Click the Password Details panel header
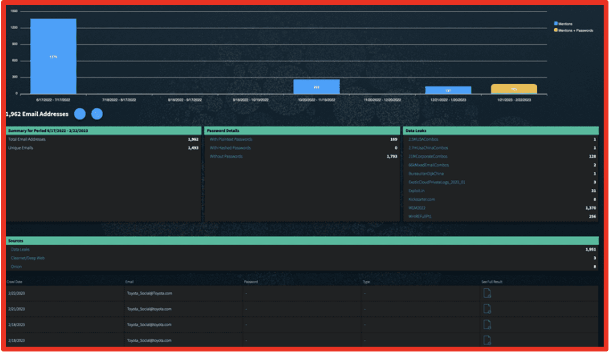The image size is (609, 352). pos(302,131)
